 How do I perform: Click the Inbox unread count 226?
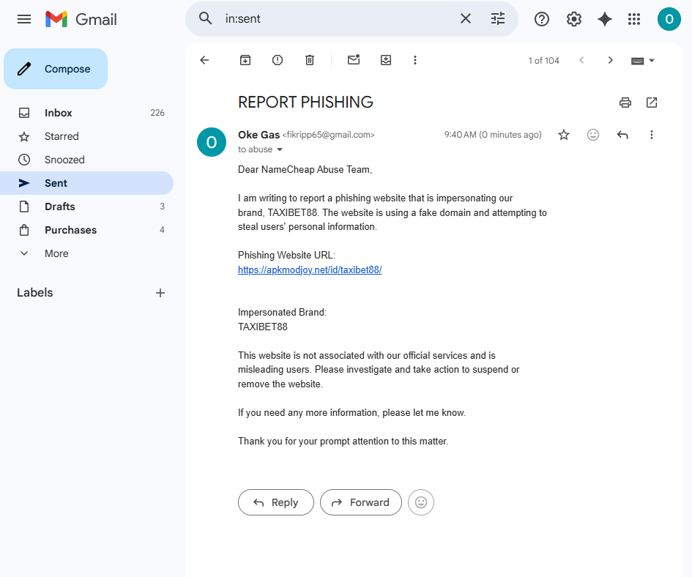pos(157,113)
